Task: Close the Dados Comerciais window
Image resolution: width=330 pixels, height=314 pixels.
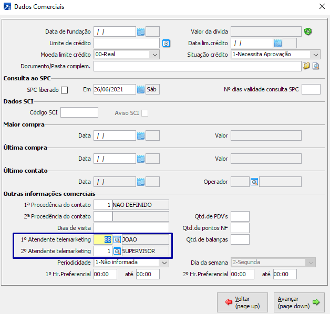Action: click(x=322, y=6)
